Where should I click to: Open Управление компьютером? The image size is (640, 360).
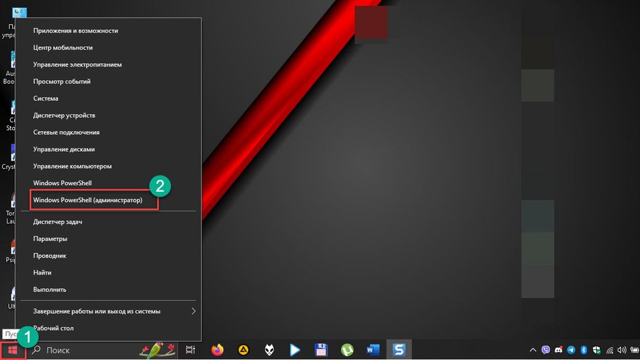108,166
